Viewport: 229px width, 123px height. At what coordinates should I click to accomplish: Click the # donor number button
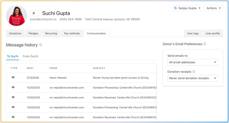(x=35, y=13)
